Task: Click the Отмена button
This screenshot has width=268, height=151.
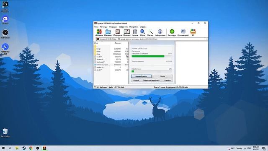Action: coord(136,80)
